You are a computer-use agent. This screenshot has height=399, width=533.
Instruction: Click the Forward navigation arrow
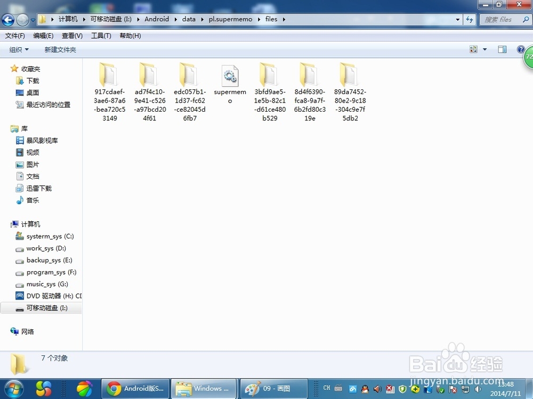[22, 20]
